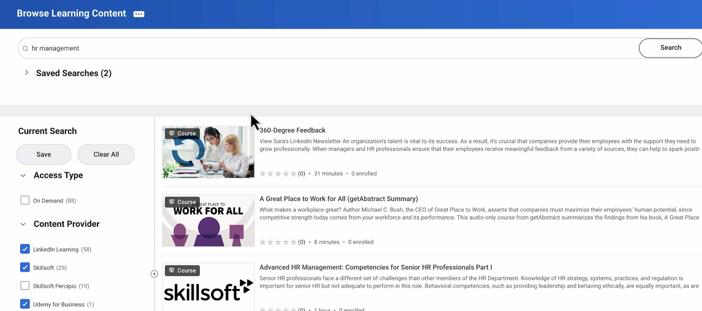This screenshot has height=311, width=702.
Task: Click star rating of 360-Degree Feedback
Action: (278, 174)
